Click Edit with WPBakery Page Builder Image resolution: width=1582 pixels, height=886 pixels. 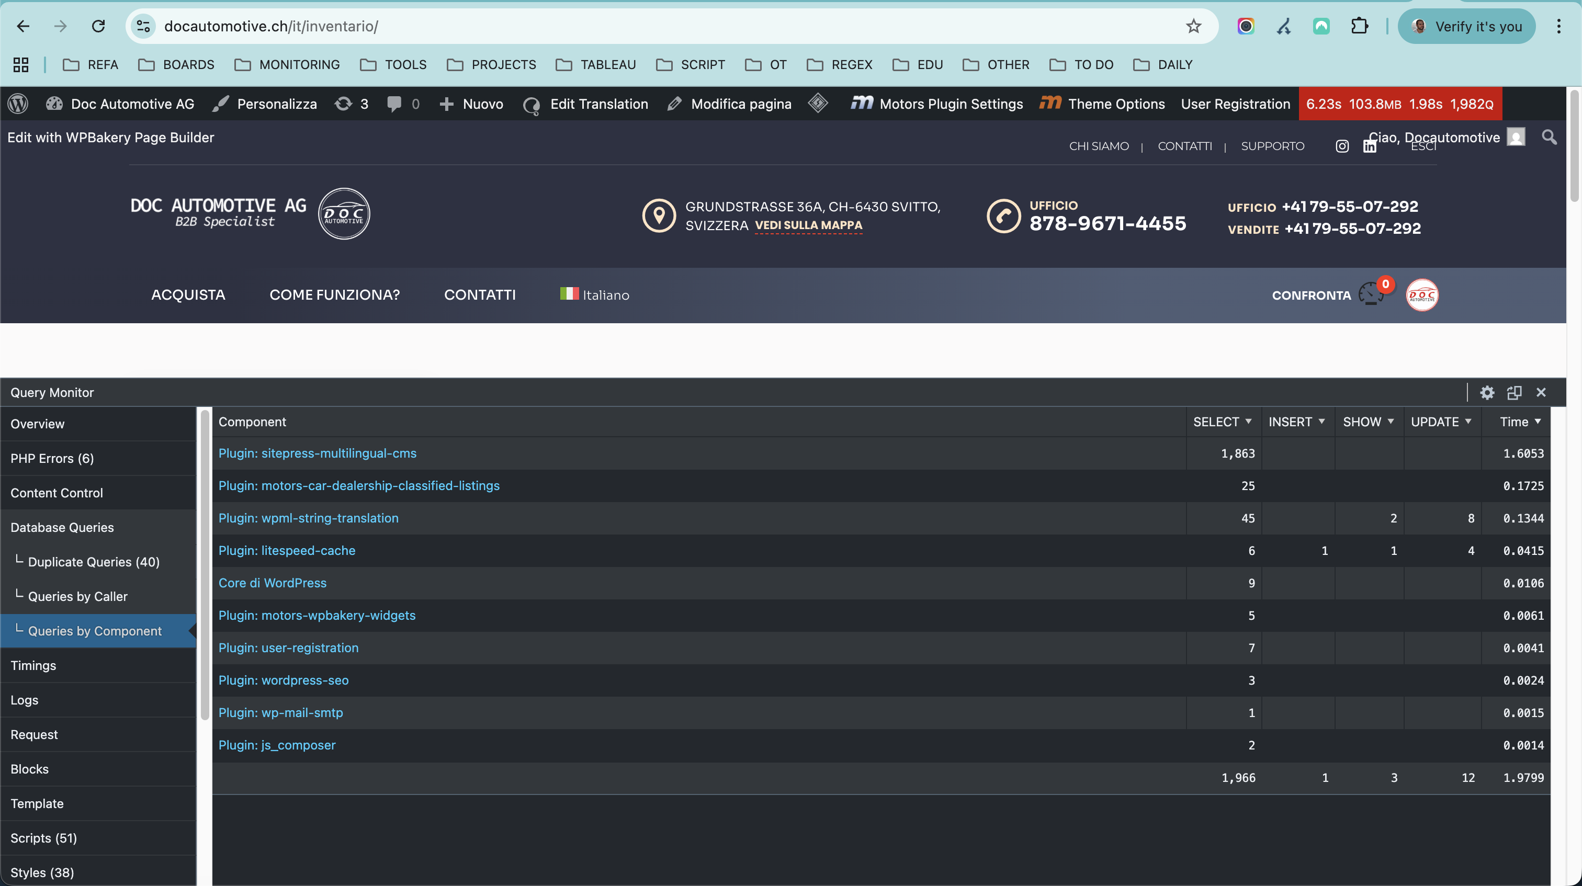110,138
